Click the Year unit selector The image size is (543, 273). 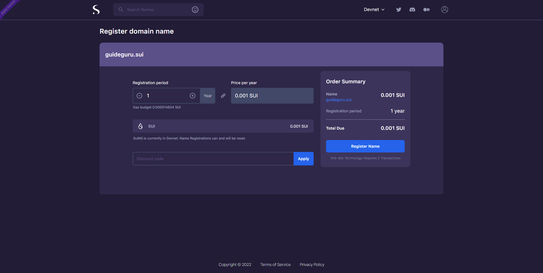(x=208, y=96)
